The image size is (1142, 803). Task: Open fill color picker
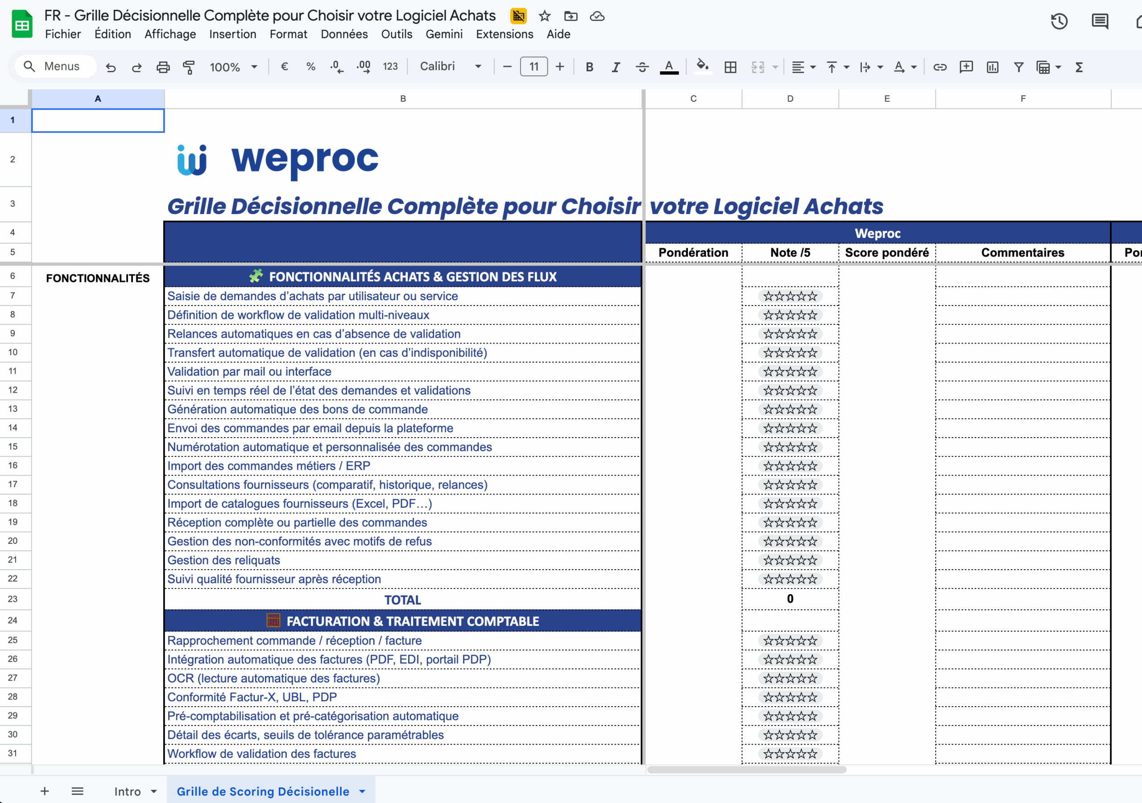[702, 66]
